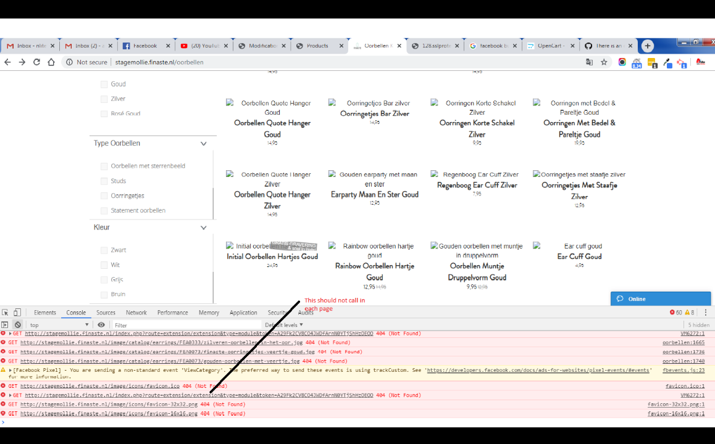Bookmark the page with the star icon

[x=603, y=62]
